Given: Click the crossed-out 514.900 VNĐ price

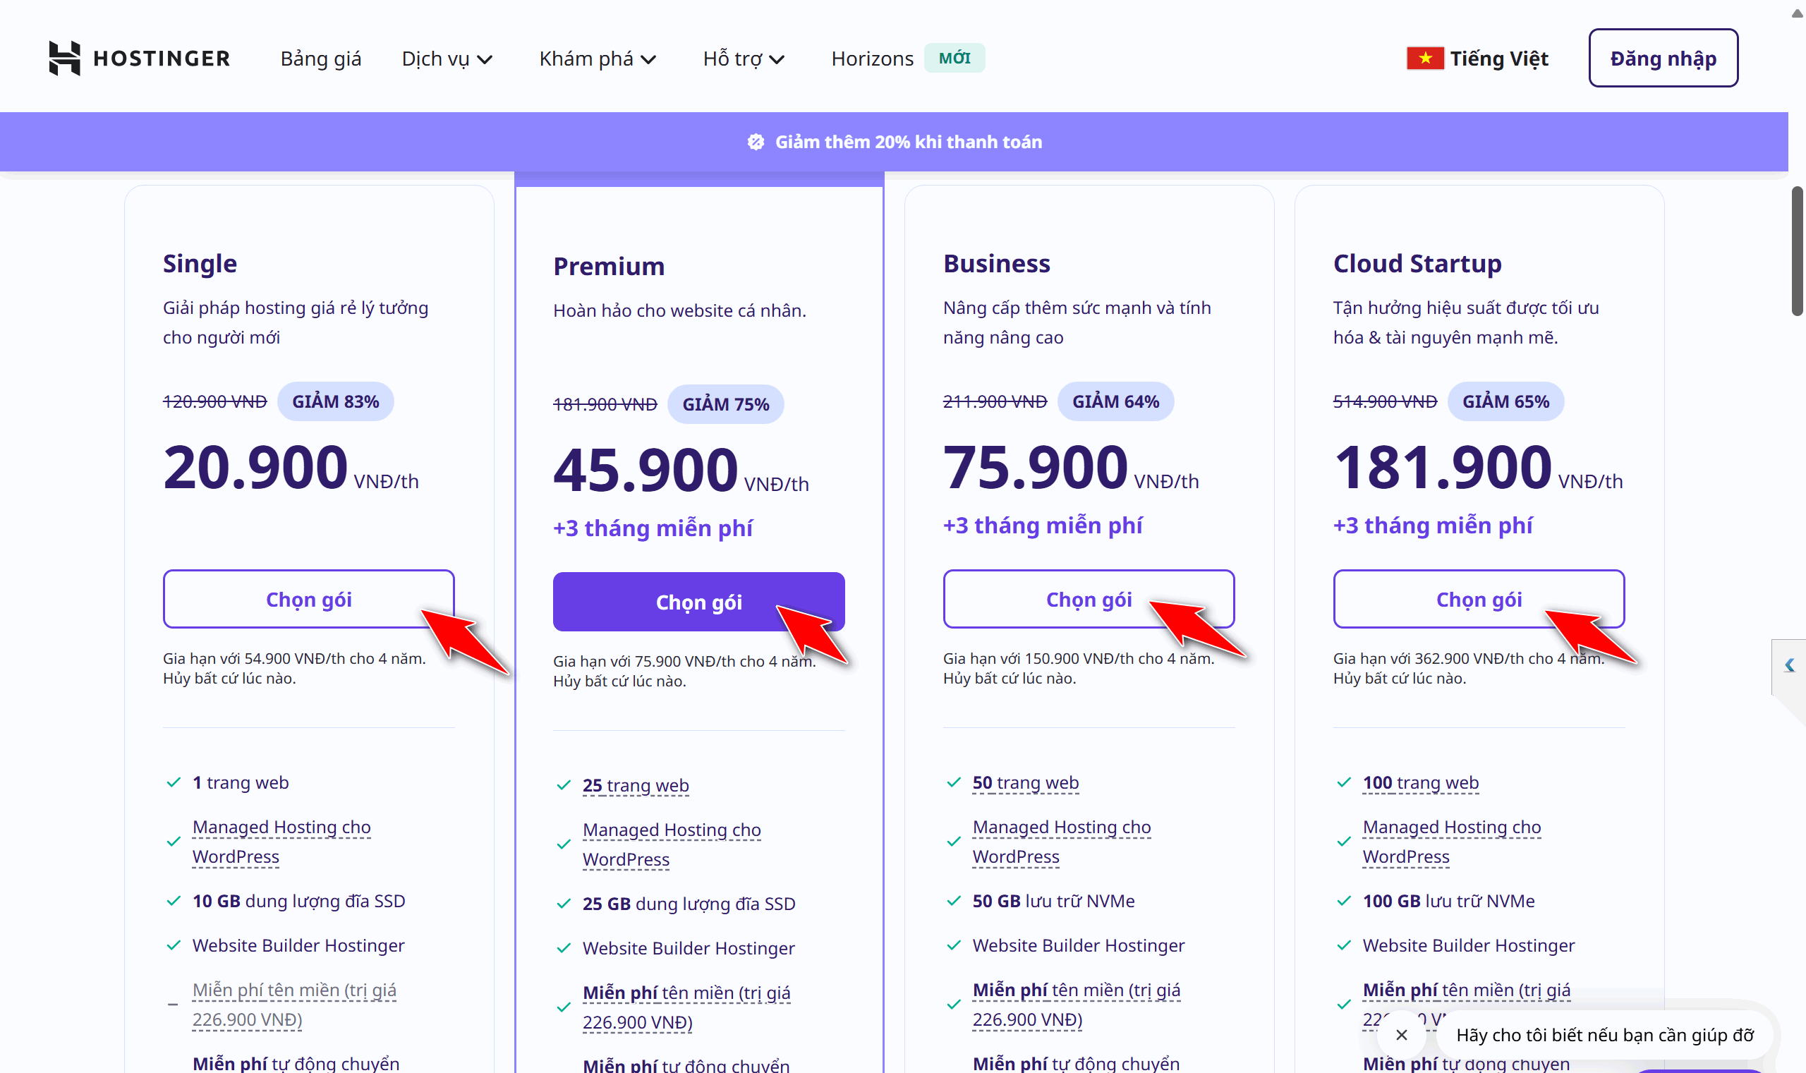Looking at the screenshot, I should pos(1385,402).
